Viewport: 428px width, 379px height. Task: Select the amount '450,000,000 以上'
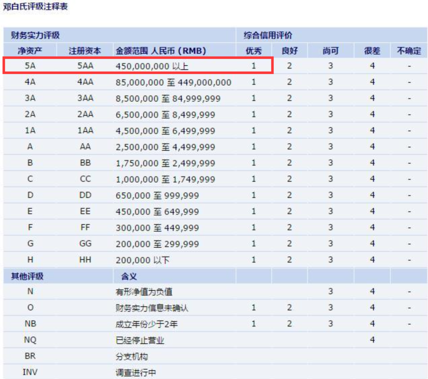click(152, 66)
